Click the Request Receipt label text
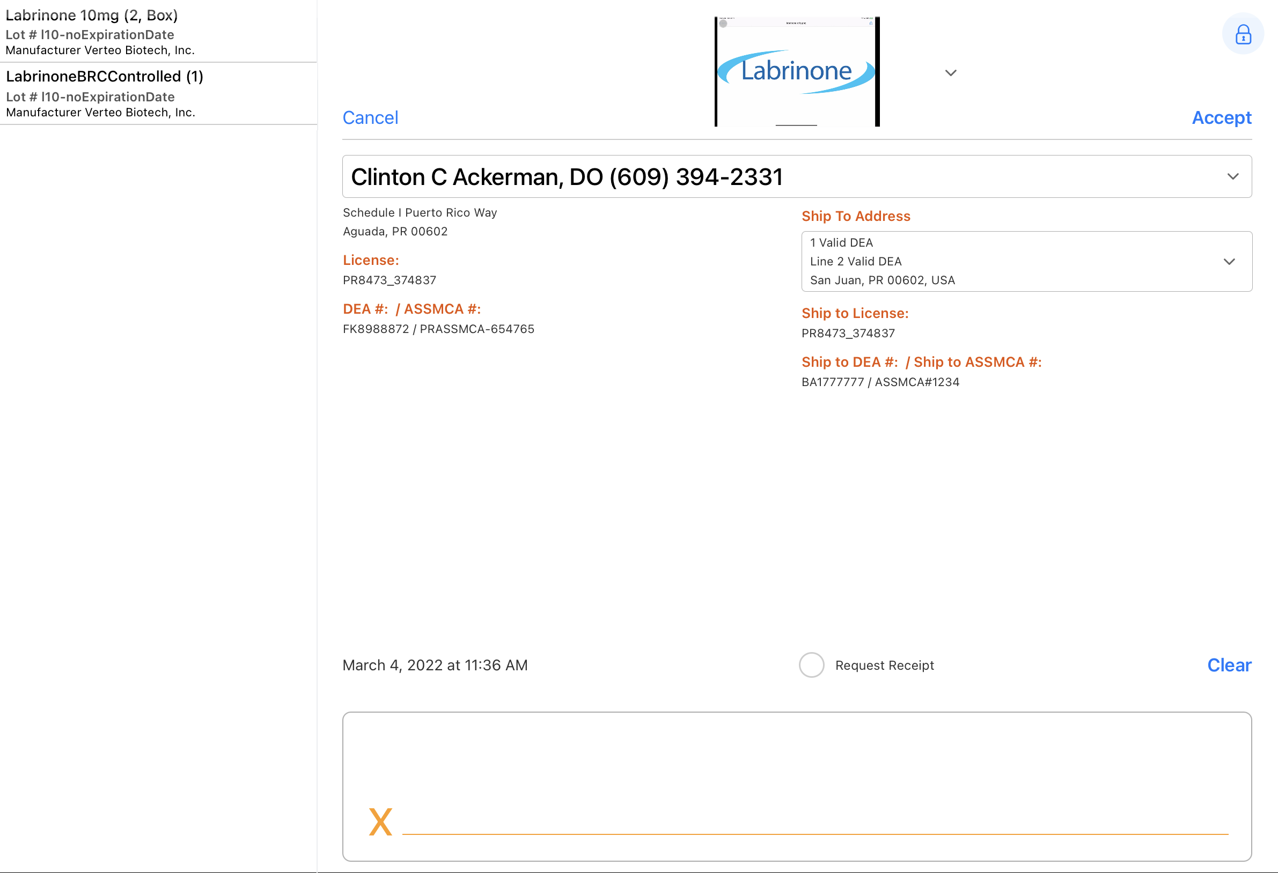 884,665
